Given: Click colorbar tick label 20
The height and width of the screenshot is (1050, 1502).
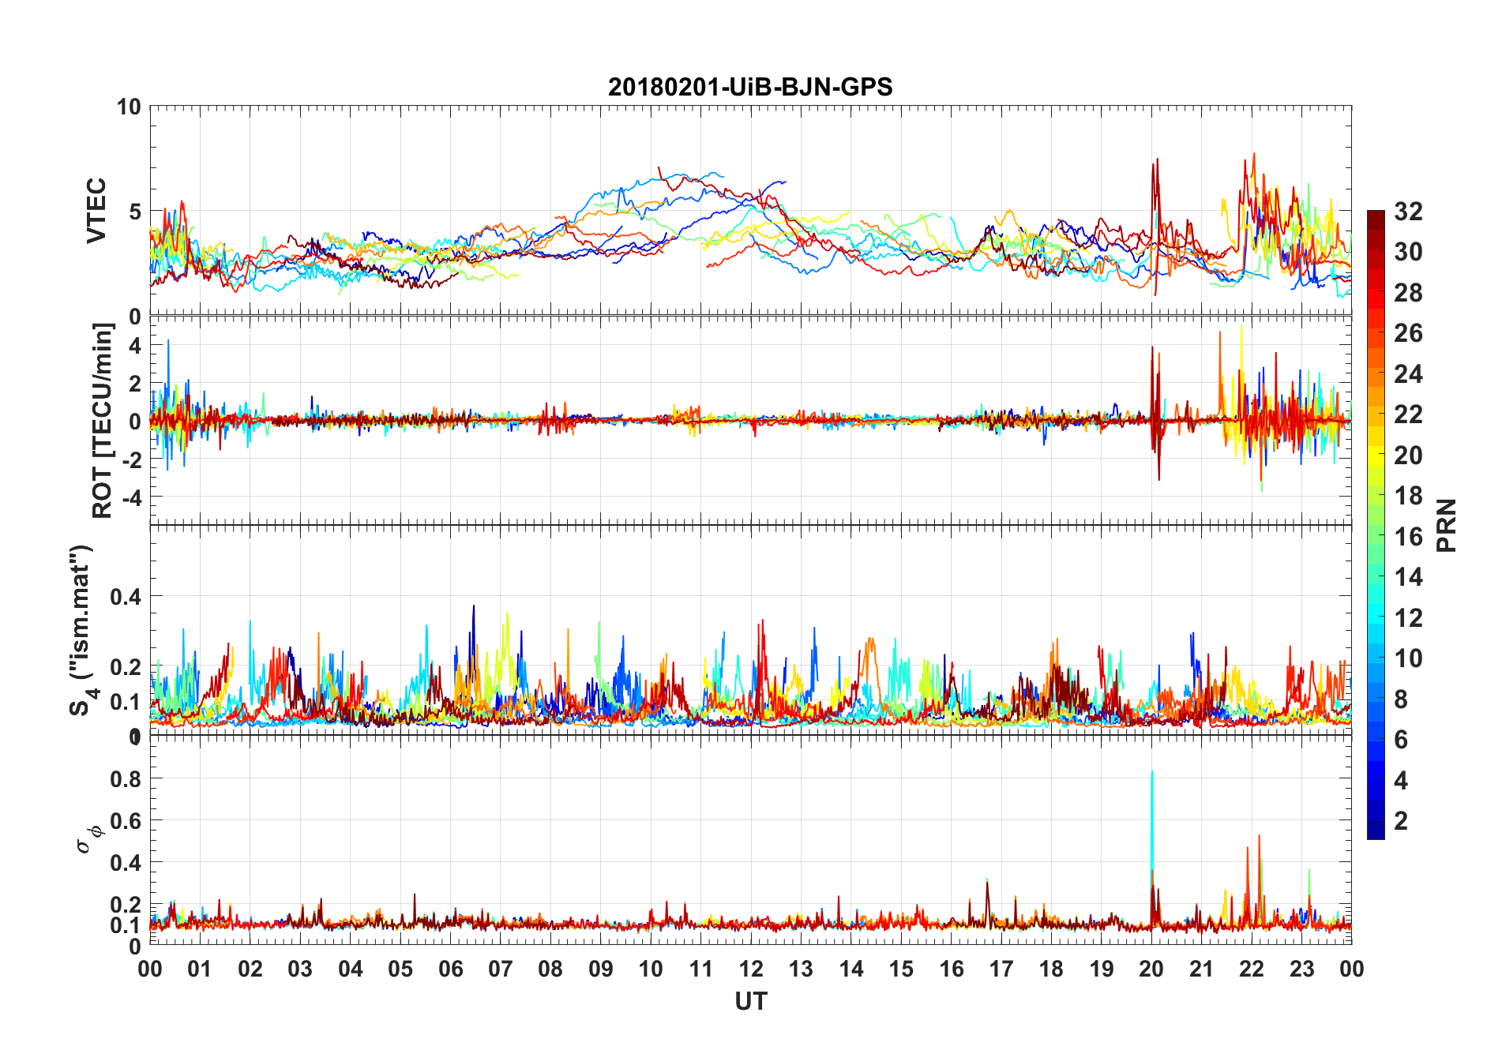Looking at the screenshot, I should [1408, 455].
